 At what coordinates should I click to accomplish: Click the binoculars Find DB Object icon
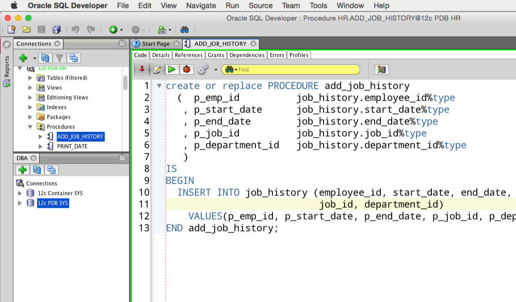(x=185, y=30)
